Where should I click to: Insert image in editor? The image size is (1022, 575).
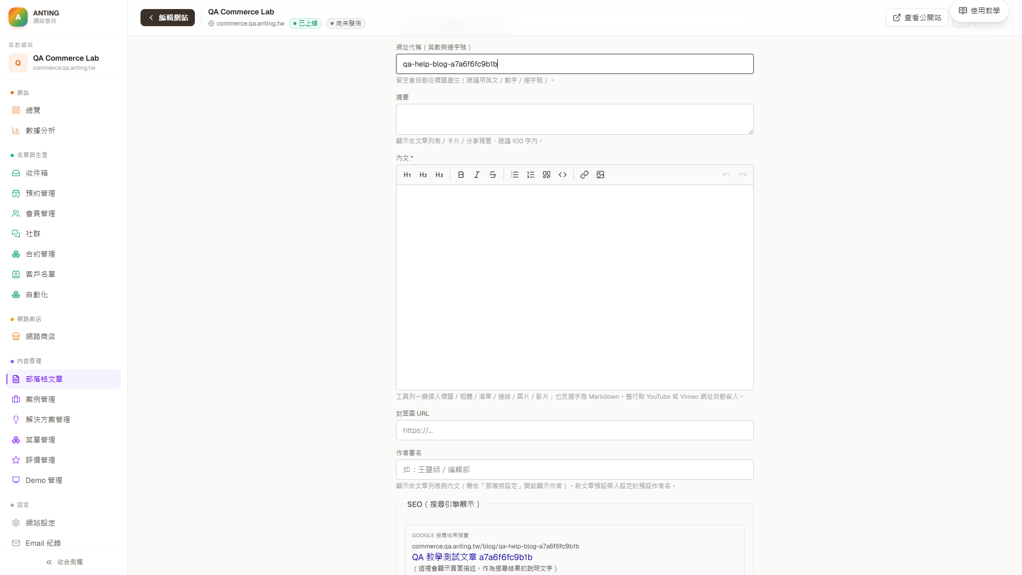pos(600,175)
